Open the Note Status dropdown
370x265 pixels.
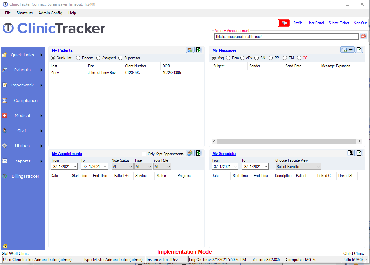(x=131, y=167)
